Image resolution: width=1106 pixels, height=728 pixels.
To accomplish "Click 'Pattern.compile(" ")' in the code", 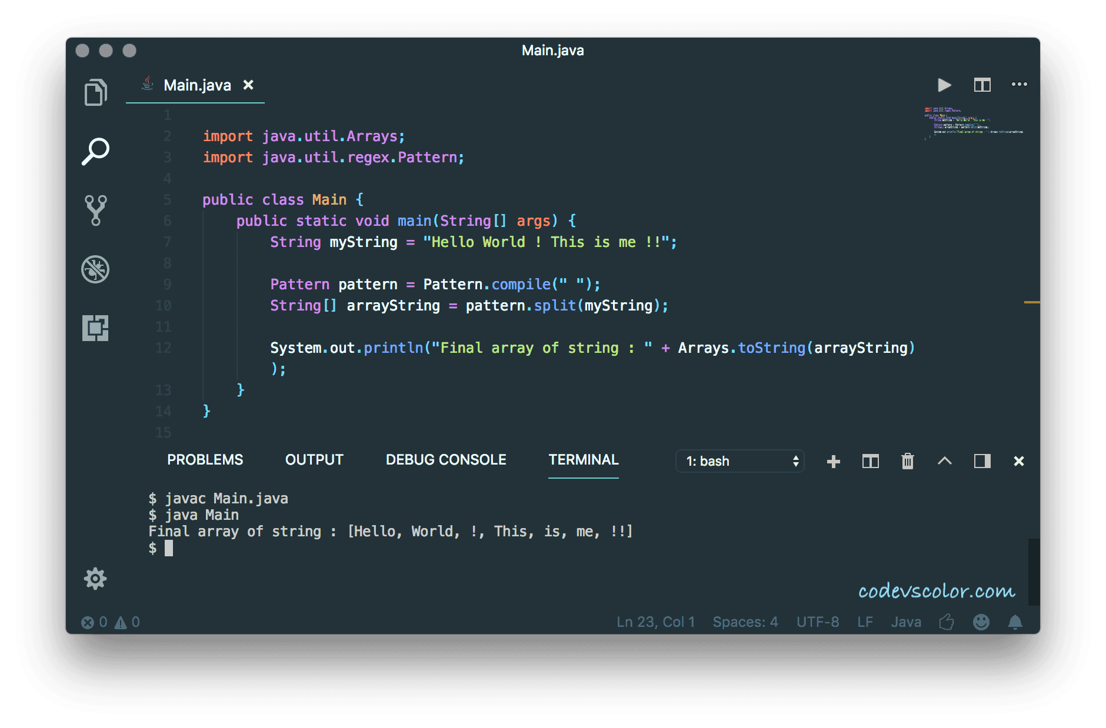I will tap(508, 285).
